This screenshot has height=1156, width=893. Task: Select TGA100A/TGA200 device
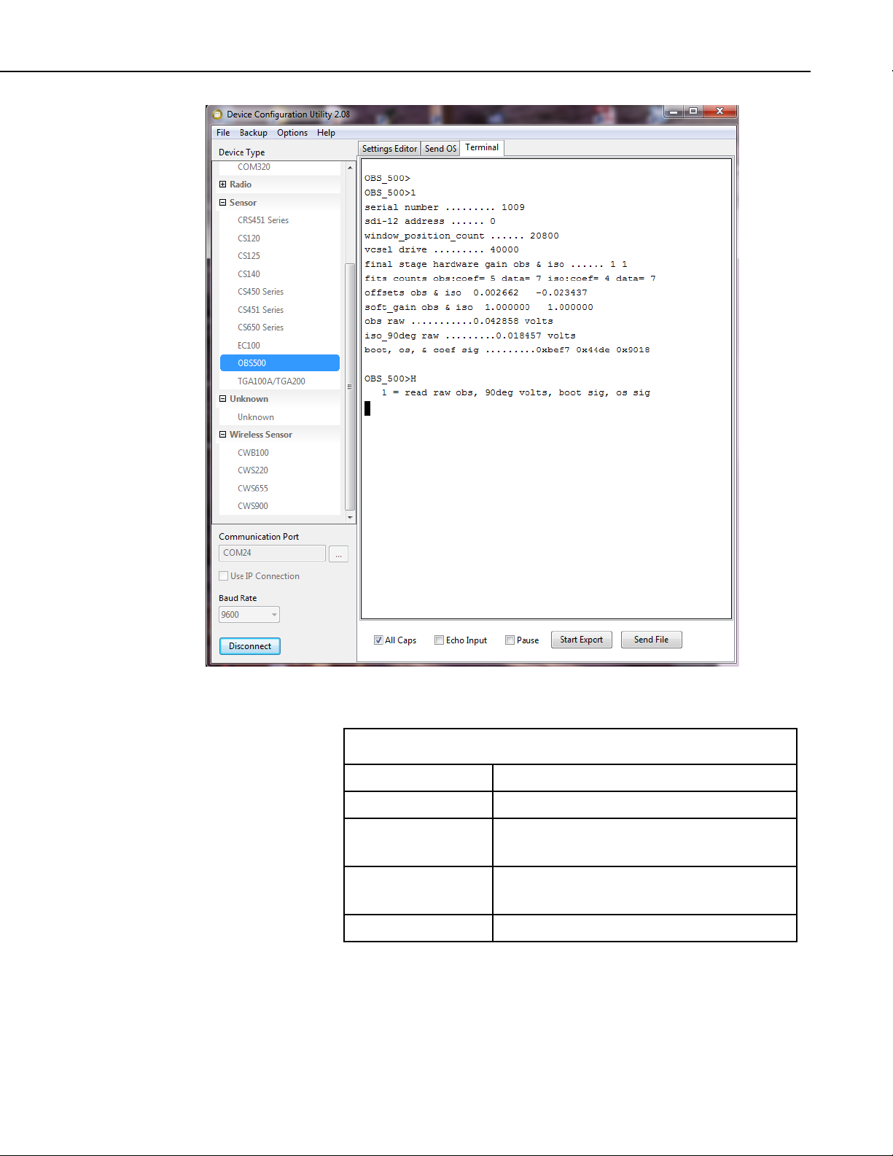click(x=271, y=381)
